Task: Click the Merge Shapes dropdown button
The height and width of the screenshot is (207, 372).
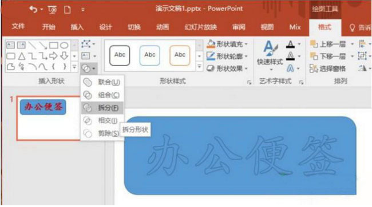Action: point(89,68)
